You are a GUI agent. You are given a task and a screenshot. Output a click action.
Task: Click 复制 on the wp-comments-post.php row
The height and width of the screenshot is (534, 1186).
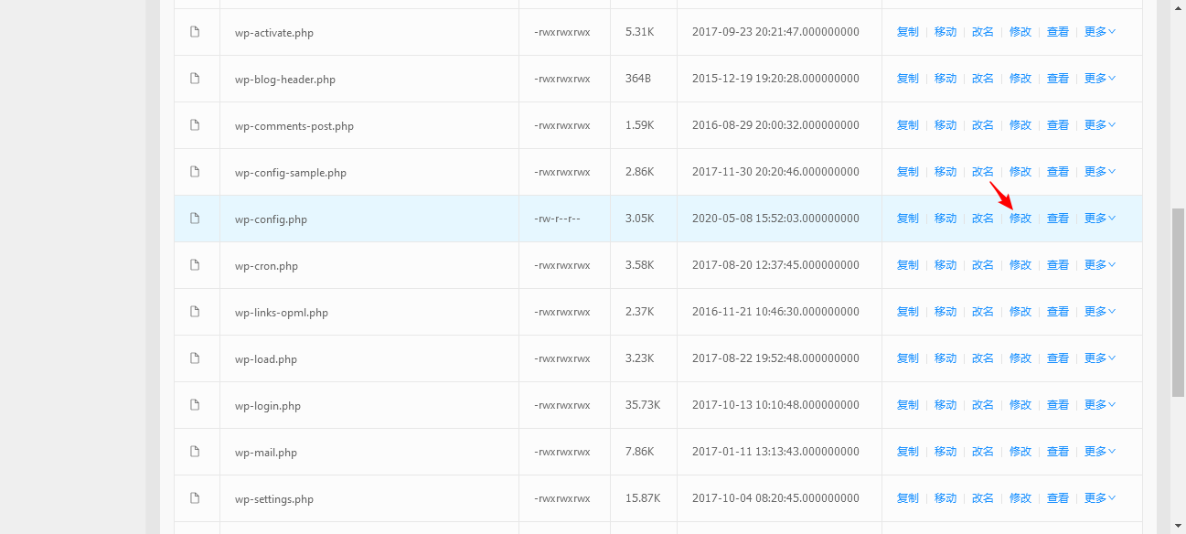click(908, 125)
